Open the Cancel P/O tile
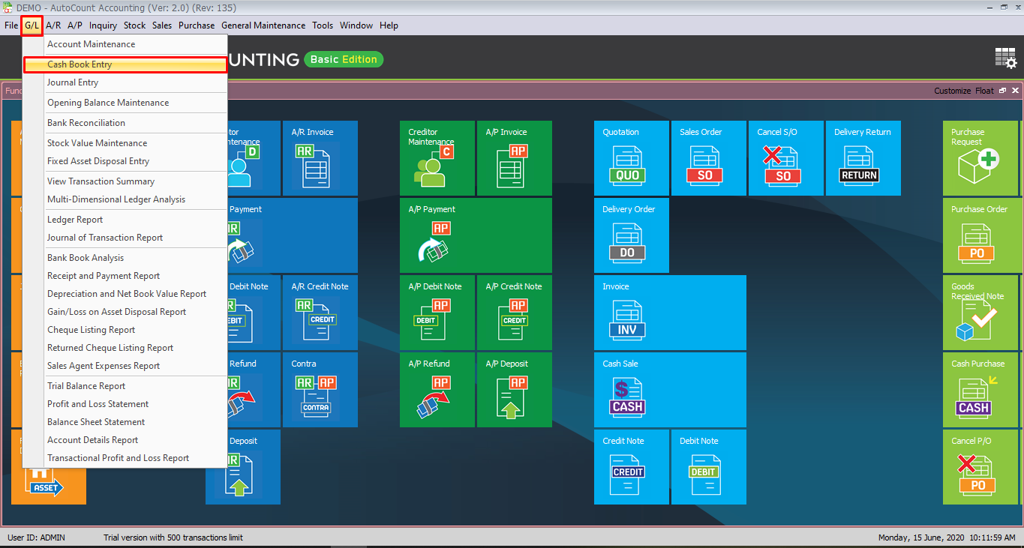 tap(980, 467)
